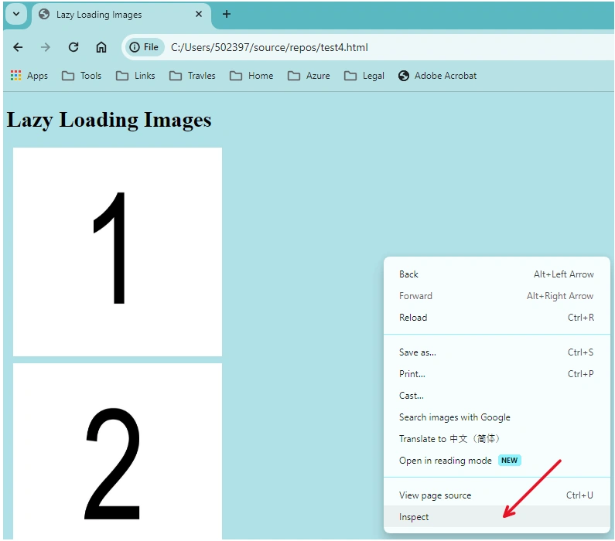615x541 pixels.
Task: Open the Azure bookmark folder
Action: point(309,76)
